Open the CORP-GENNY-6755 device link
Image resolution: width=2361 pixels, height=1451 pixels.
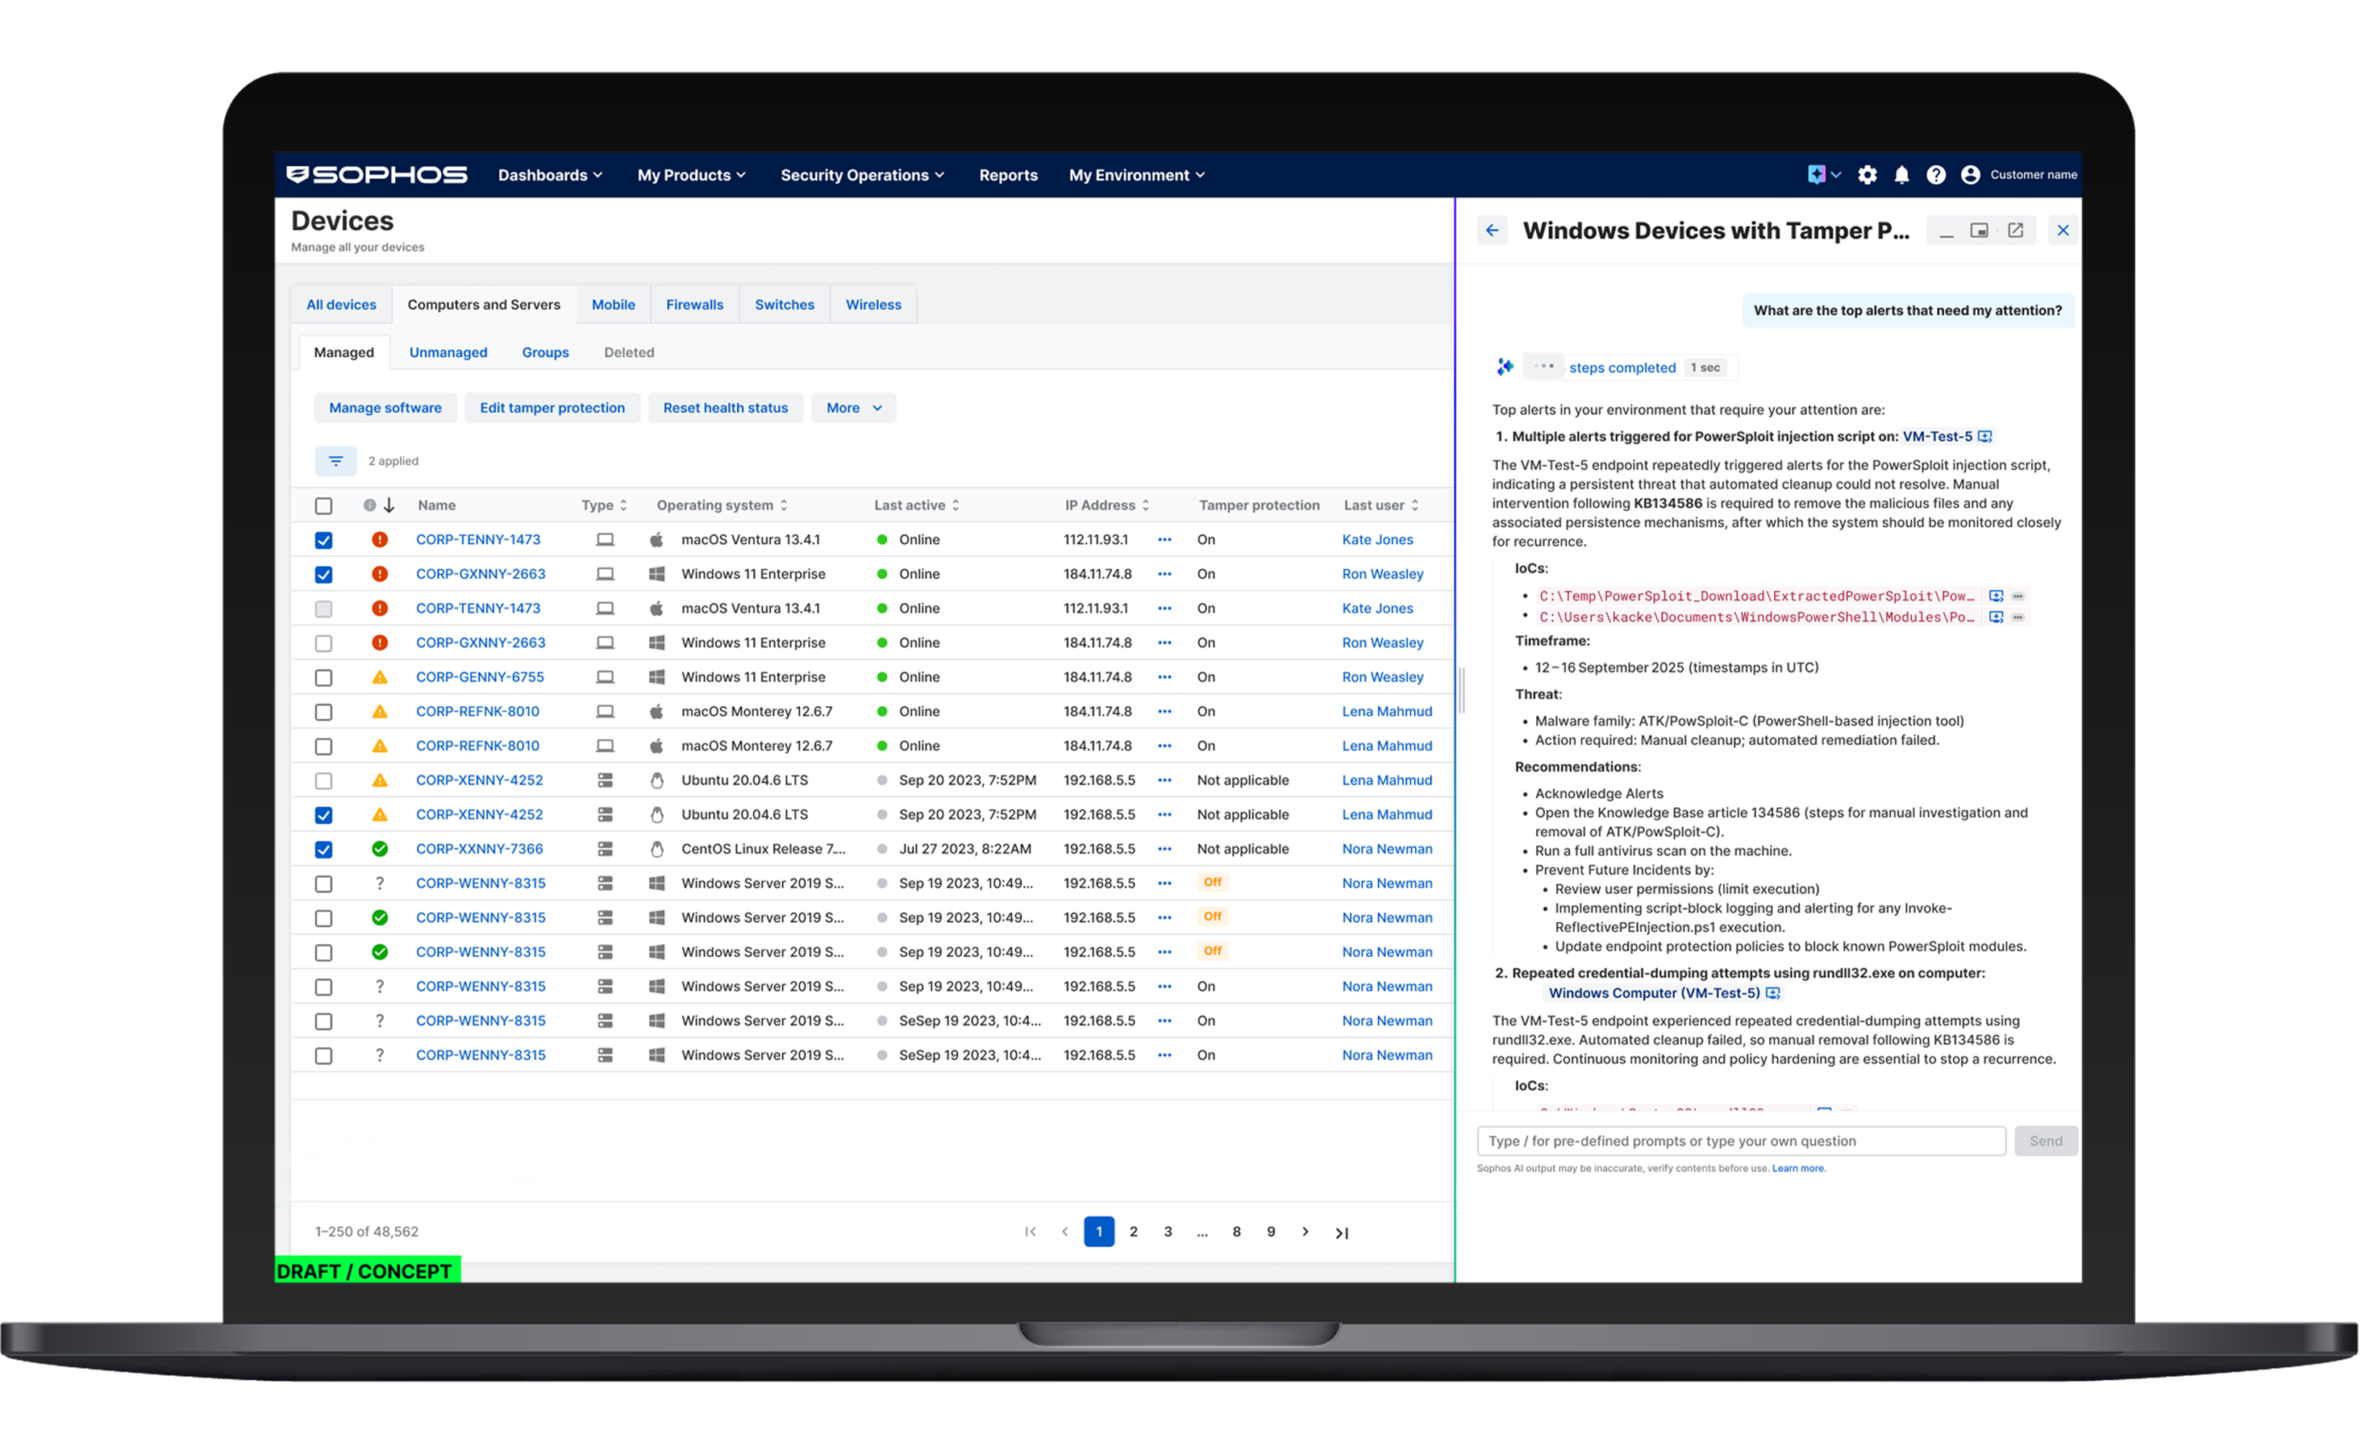480,677
